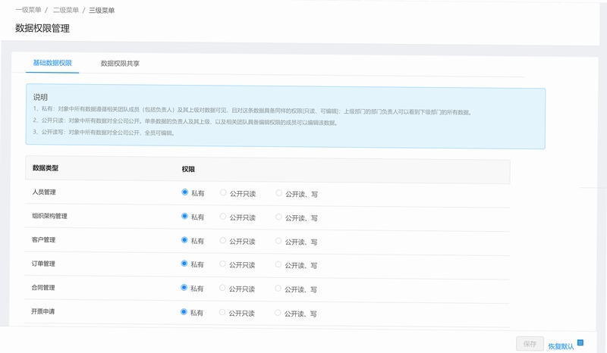Open the 数据权限共享 tab

pyautogui.click(x=120, y=64)
